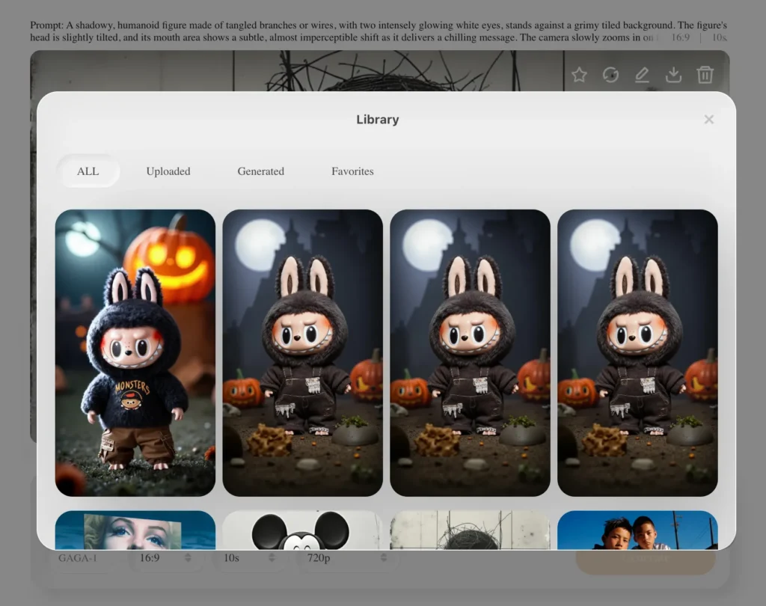Screen dimensions: 766x606
Task: Click the pencil edit icon
Action: point(642,75)
